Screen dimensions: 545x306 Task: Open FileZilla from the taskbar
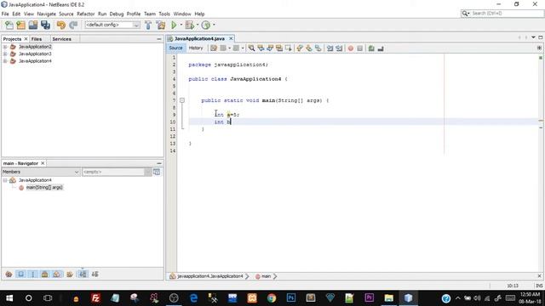(x=95, y=297)
